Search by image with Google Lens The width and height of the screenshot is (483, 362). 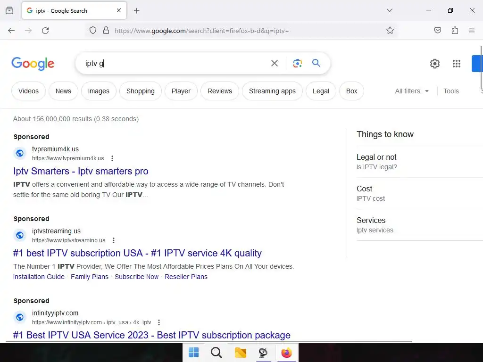point(297,64)
